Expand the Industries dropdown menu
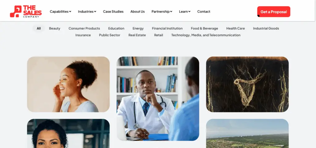316x148 pixels. point(87,12)
